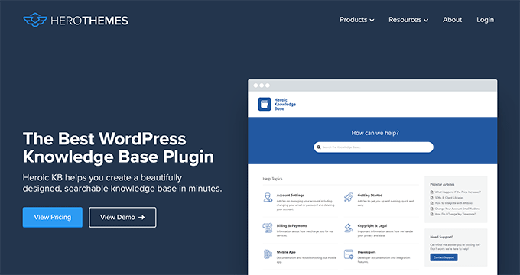Click the Search the Knowledge Base field
520x275 pixels.
point(373,147)
